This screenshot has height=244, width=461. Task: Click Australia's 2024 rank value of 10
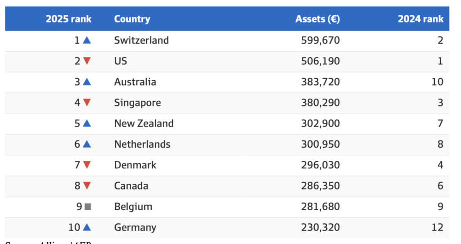coord(437,82)
